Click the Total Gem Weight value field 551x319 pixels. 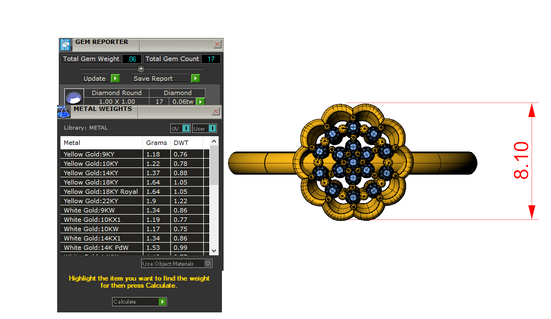point(132,59)
